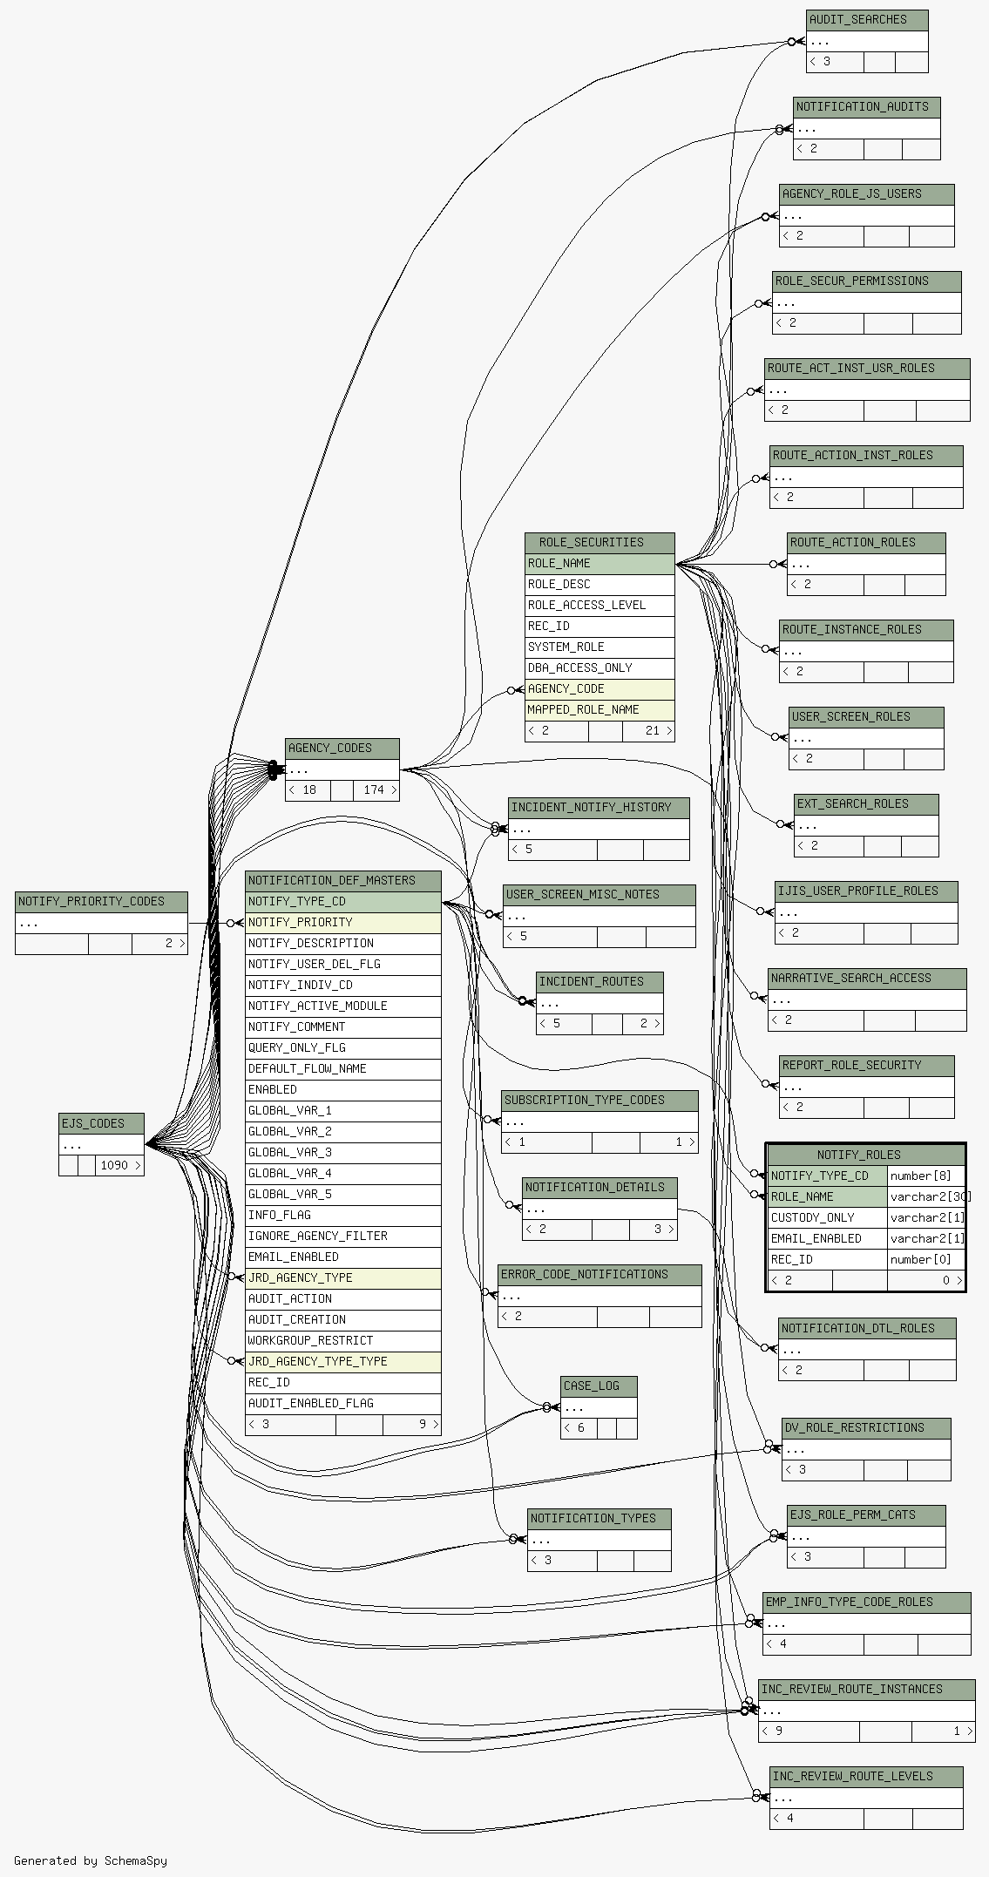
Task: Click the EXT_SEARCH_ROLES table title
Action: [x=866, y=804]
